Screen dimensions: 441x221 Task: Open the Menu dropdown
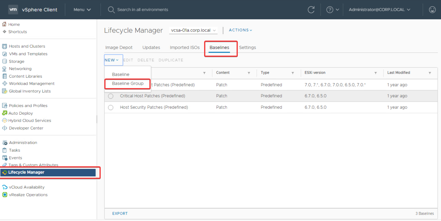pos(82,10)
